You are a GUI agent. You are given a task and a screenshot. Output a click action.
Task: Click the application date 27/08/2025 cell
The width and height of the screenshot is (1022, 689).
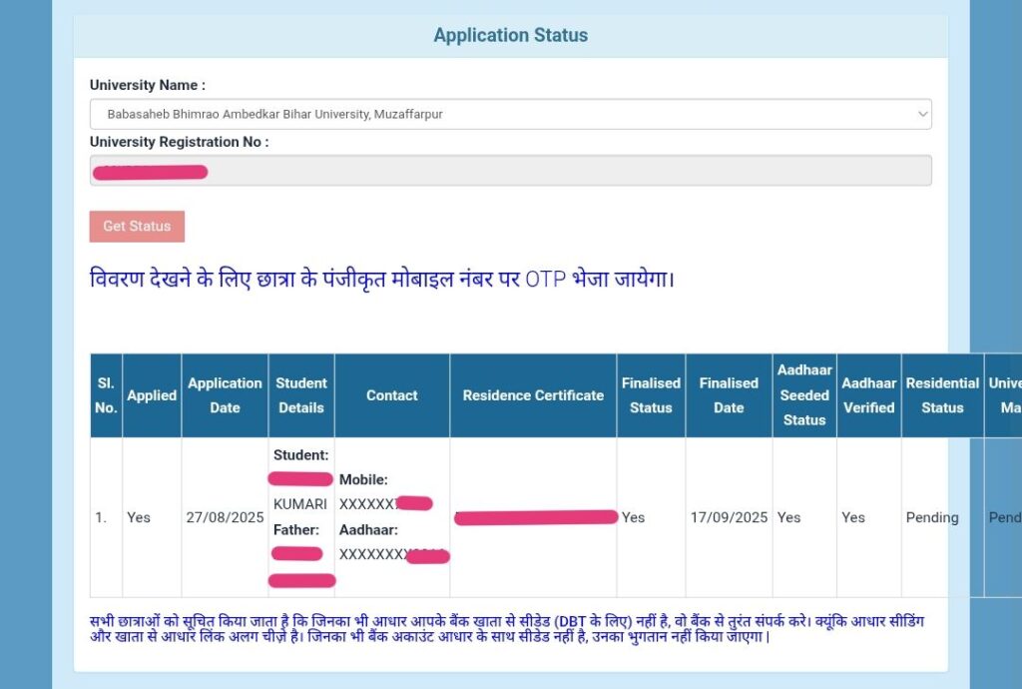224,517
